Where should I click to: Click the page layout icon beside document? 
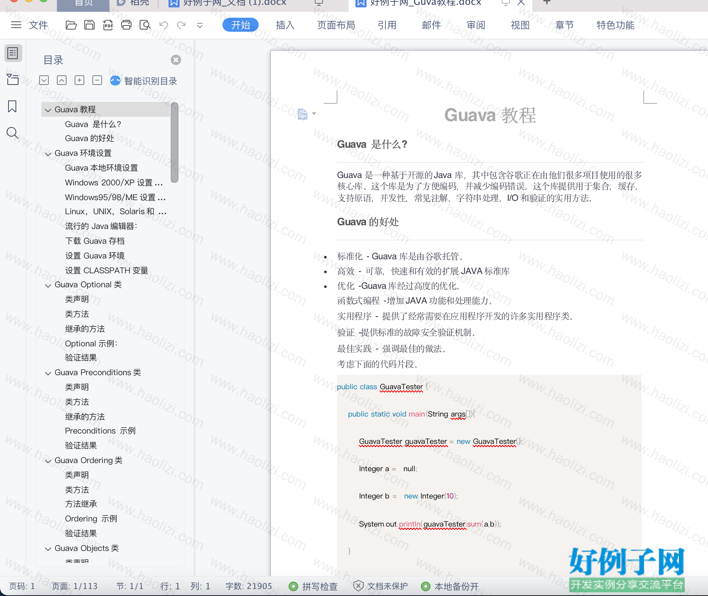tap(302, 114)
